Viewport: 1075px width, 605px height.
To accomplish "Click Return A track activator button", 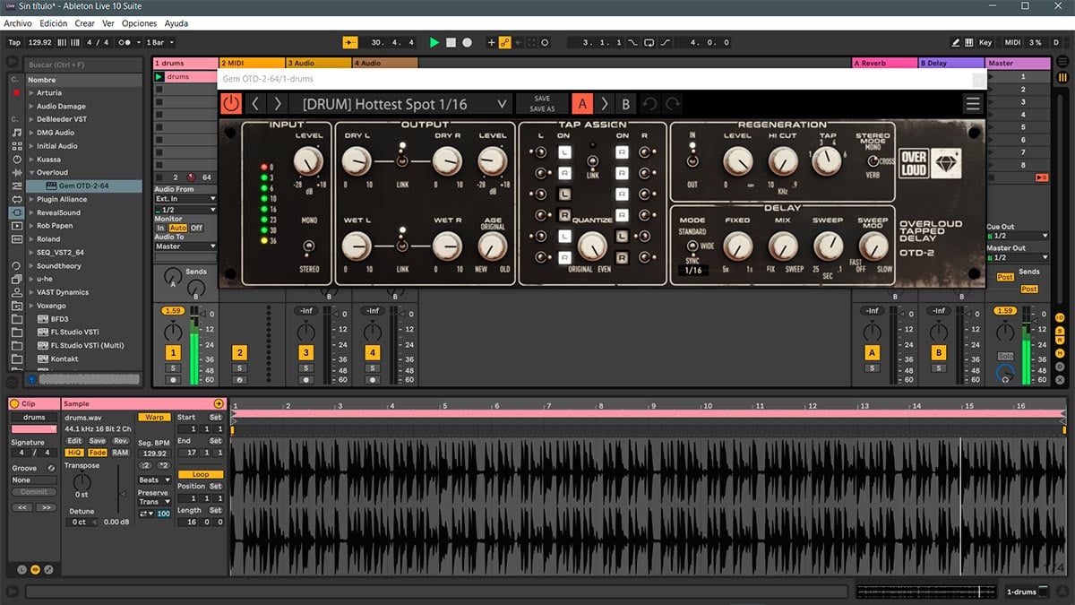I will point(872,353).
